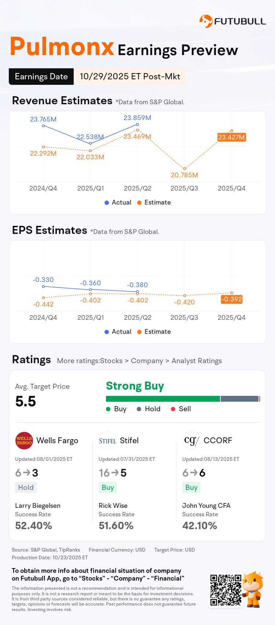Click the Stifel logo icon
Image resolution: width=275 pixels, height=625 pixels.
pos(108,441)
